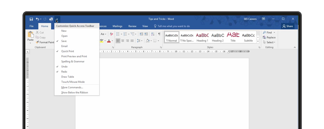Click the Increase Indent icon
The width and height of the screenshot is (324, 129).
click(x=146, y=34)
